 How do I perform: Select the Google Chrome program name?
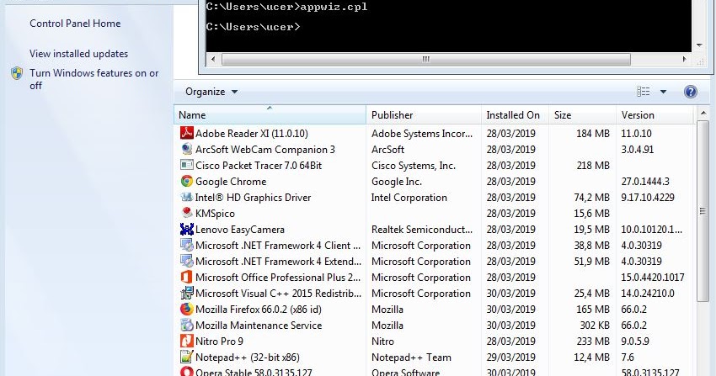[231, 182]
